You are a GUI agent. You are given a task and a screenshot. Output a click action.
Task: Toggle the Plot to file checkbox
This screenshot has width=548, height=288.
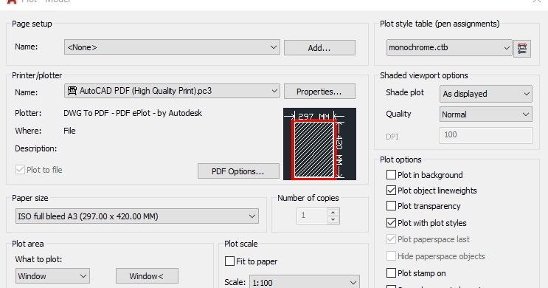pos(20,170)
